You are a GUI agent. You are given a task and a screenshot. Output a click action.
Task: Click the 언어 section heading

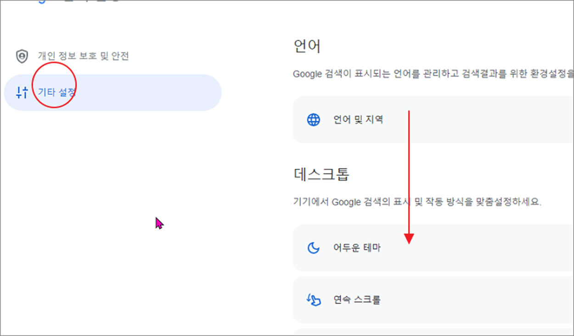[x=307, y=46]
